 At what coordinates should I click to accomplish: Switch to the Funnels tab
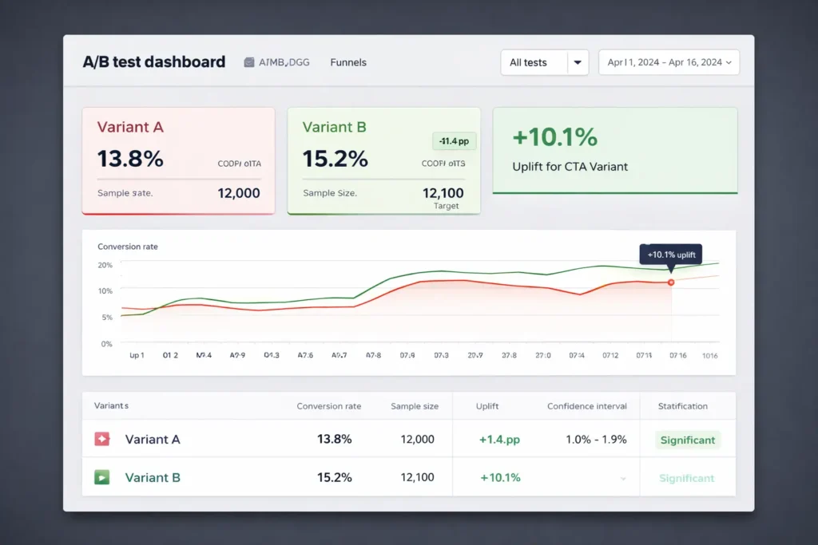[347, 62]
